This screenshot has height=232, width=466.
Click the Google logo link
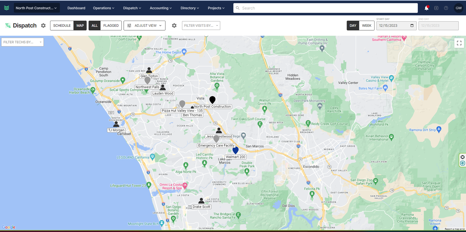tap(8, 227)
